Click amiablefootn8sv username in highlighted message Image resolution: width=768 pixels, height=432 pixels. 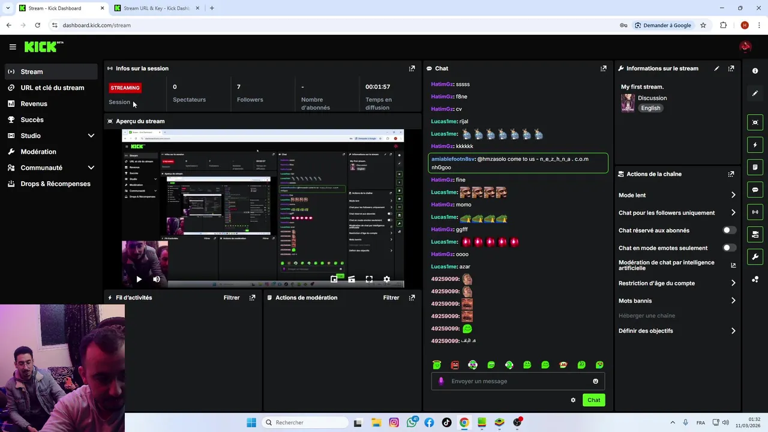pyautogui.click(x=453, y=159)
